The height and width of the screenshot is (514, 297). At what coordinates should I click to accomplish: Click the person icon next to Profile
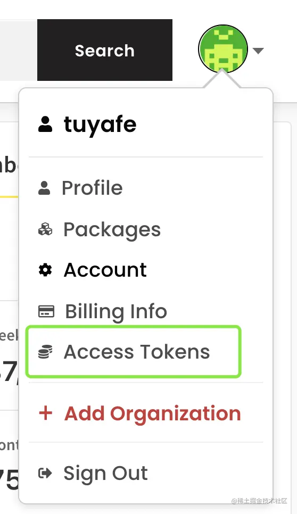(44, 188)
